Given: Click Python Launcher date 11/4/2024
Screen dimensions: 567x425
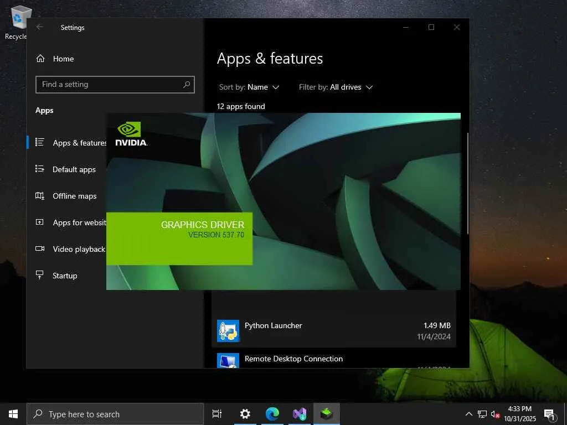Looking at the screenshot, I should [x=434, y=336].
